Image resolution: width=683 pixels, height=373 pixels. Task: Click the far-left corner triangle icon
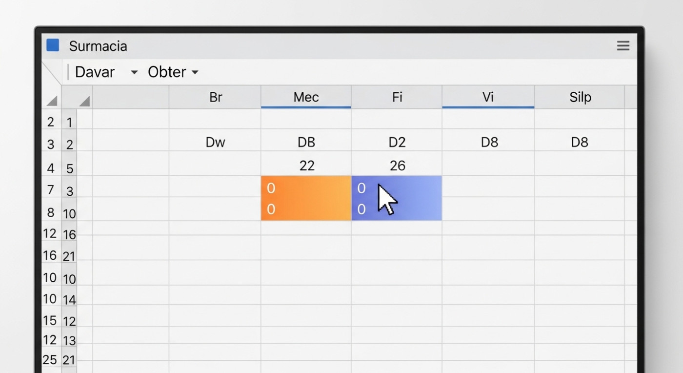click(52, 101)
